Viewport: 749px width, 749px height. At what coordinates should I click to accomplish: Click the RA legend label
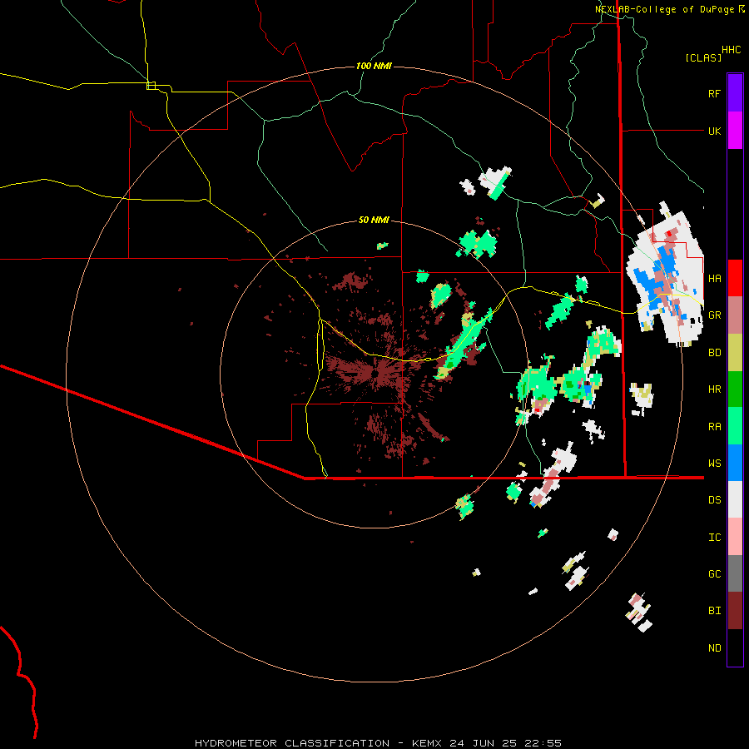click(714, 427)
